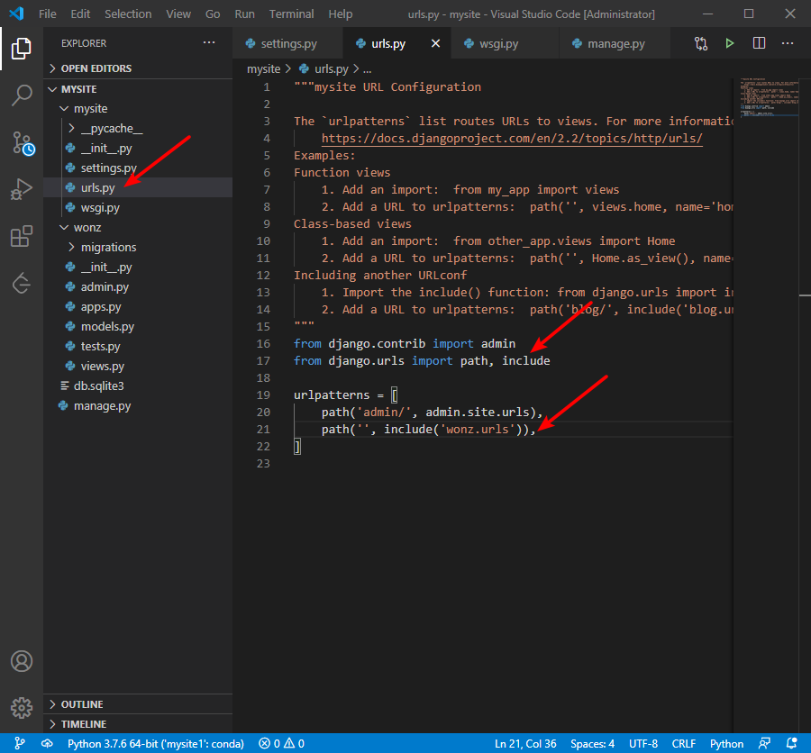Click the Explorer more actions ellipsis
Screen dimensions: 811x753
pos(209,43)
